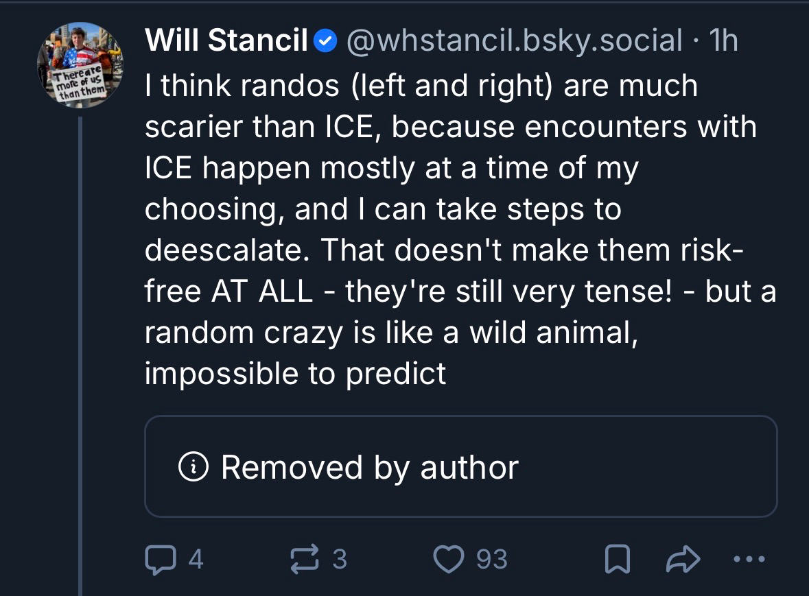The height and width of the screenshot is (596, 809).
Task: Click the vertical thread line below avatar
Action: [x=80, y=343]
